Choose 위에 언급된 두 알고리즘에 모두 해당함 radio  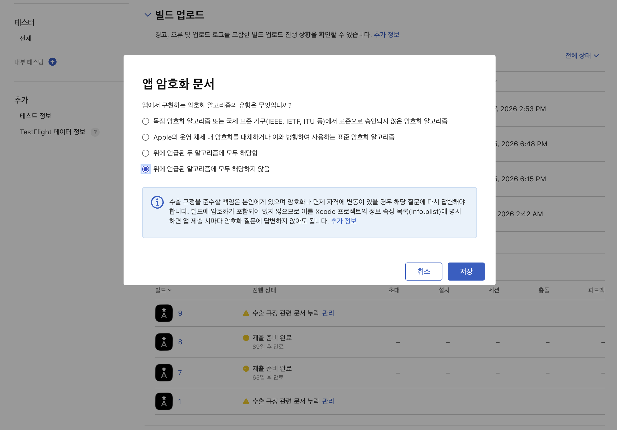pyautogui.click(x=145, y=153)
